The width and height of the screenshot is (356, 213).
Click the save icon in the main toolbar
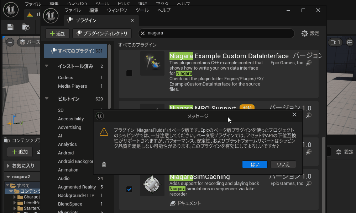10,27
